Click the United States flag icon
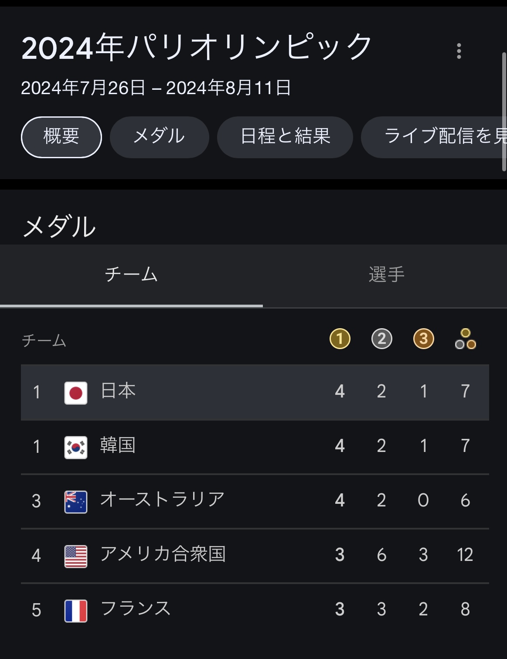The height and width of the screenshot is (659, 507). point(76,556)
